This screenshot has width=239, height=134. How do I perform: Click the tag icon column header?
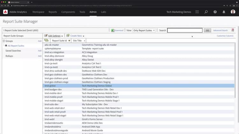pos(46,40)
